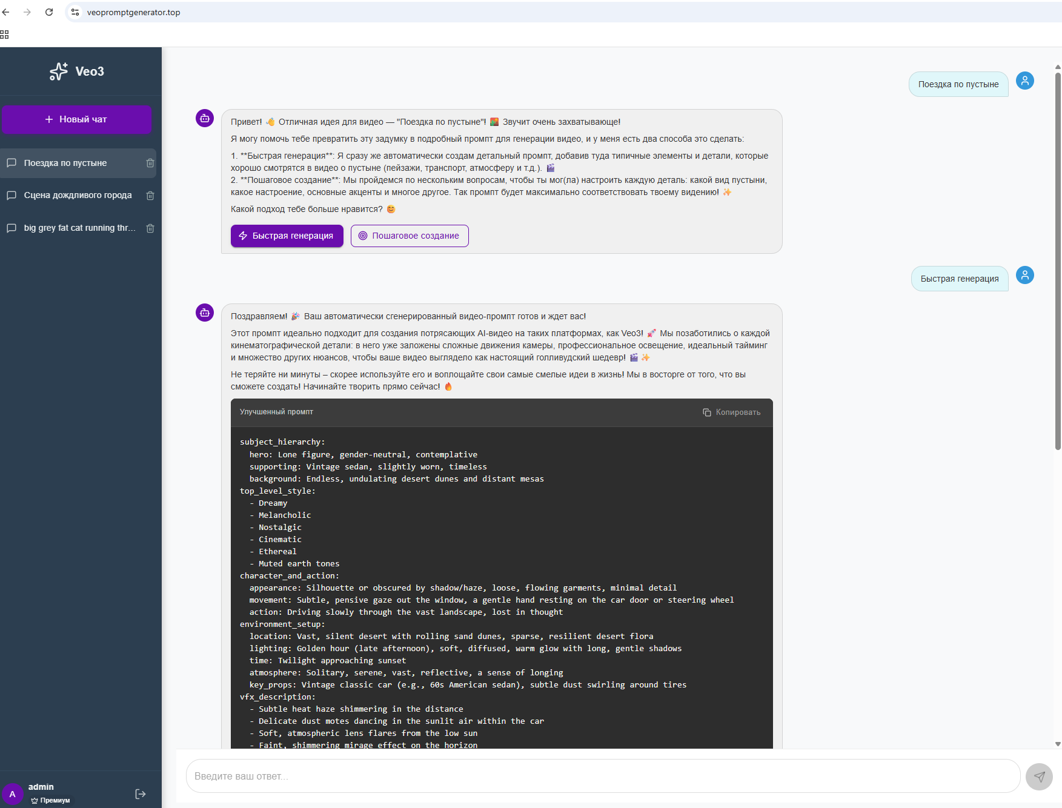Click the admin avatar letter A
This screenshot has width=1062, height=808.
tap(12, 794)
